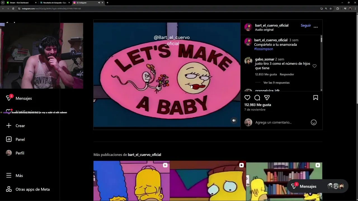Image resolution: width=358 pixels, height=201 pixels.
Task: Go to Perfil in the sidebar
Action: [x=20, y=153]
